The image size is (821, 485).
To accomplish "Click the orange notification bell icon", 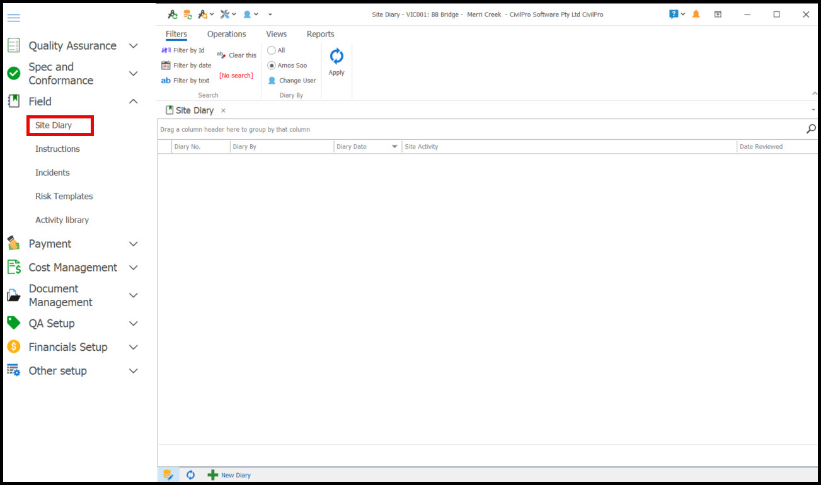I will [x=696, y=14].
